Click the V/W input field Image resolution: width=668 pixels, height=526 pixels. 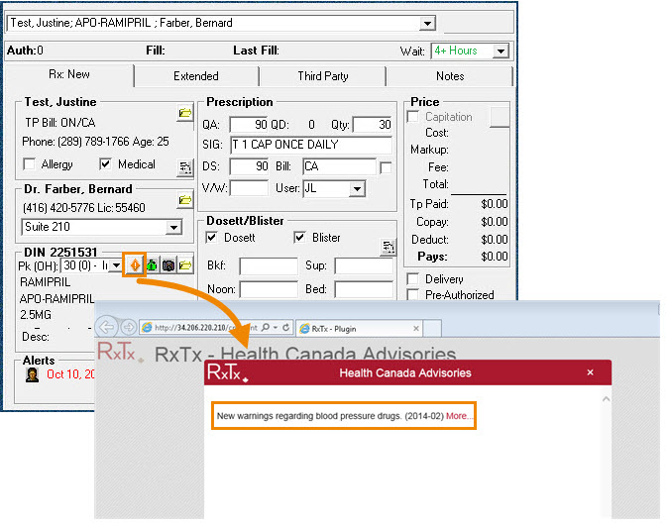tap(249, 188)
